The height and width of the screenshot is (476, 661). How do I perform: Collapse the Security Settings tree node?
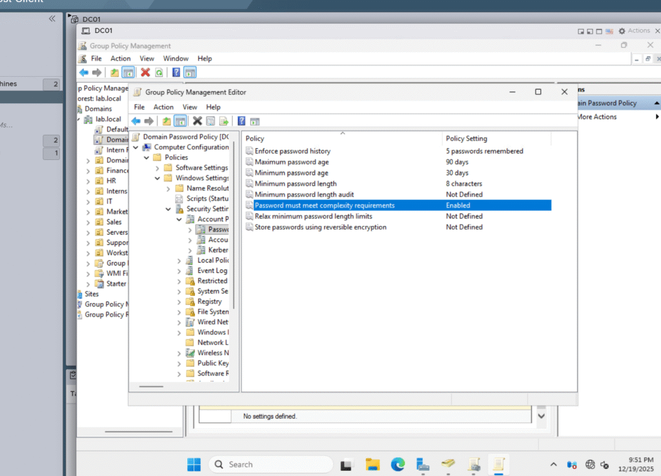169,209
